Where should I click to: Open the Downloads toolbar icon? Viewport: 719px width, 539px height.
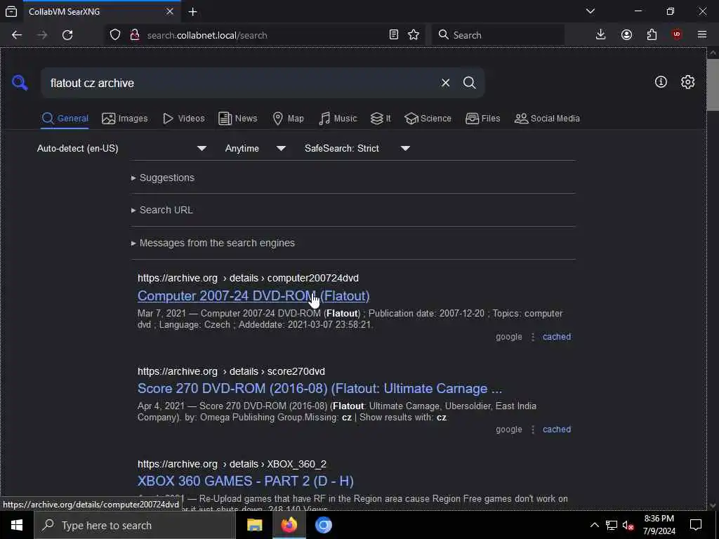click(x=601, y=35)
